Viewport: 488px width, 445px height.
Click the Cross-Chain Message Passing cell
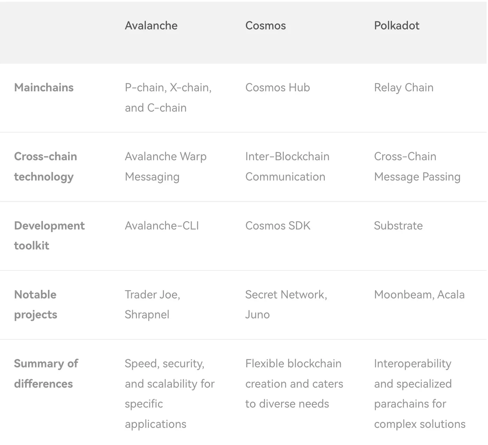pos(417,167)
